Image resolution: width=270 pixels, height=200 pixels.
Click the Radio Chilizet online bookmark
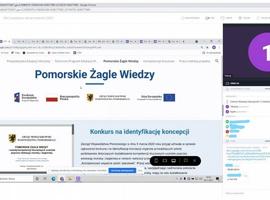59,52
